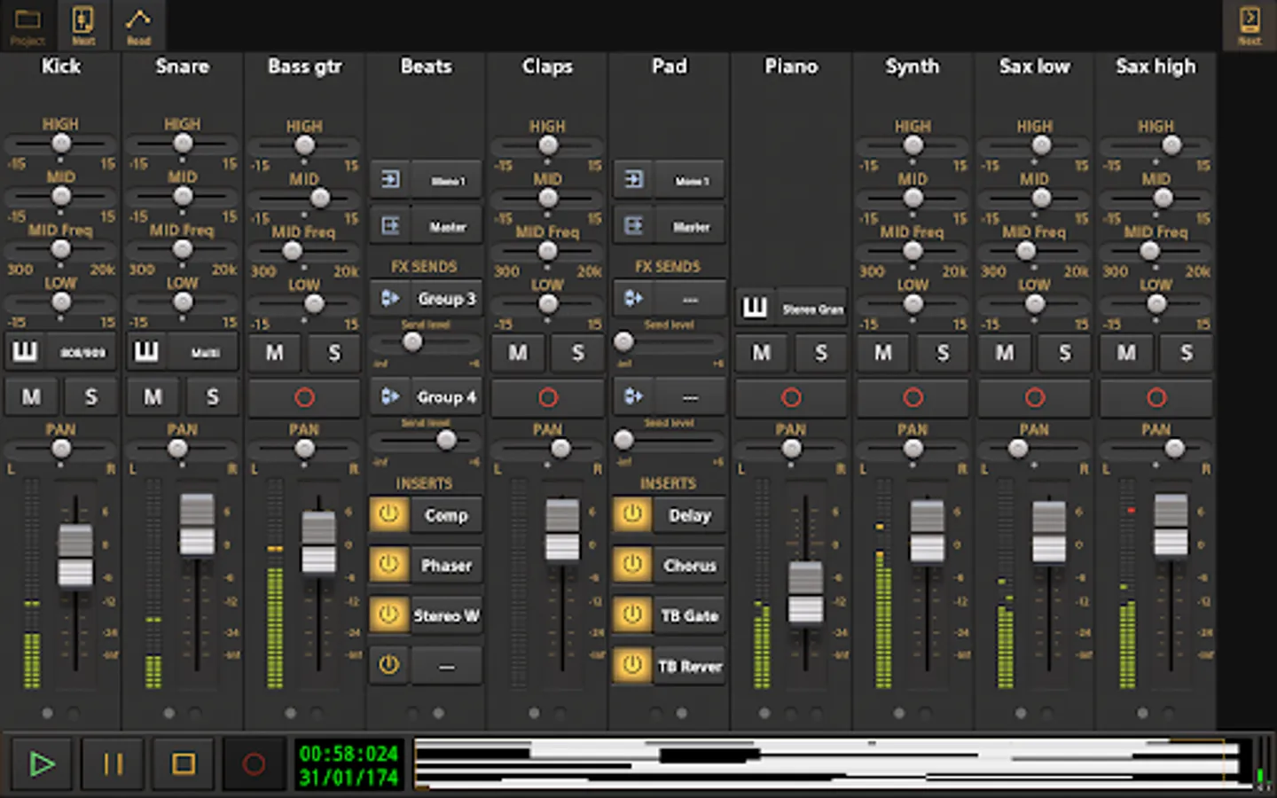Click the Next icon at top right
The image size is (1277, 798).
(1249, 25)
